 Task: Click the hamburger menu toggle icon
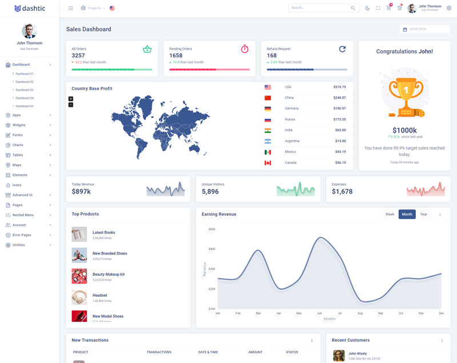[70, 8]
